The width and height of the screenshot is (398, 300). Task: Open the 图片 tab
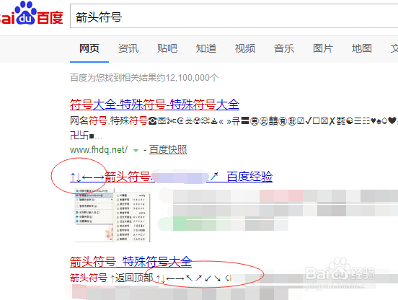(323, 48)
